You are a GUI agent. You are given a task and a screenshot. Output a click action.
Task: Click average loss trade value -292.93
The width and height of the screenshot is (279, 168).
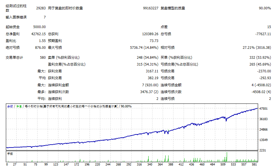click(x=265, y=78)
